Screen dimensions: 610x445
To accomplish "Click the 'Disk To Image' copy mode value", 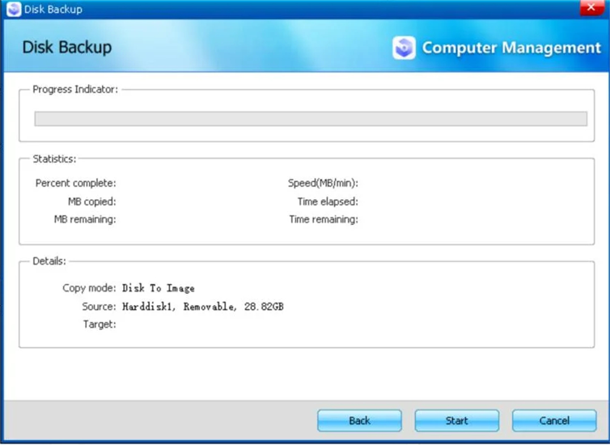I will pyautogui.click(x=158, y=288).
